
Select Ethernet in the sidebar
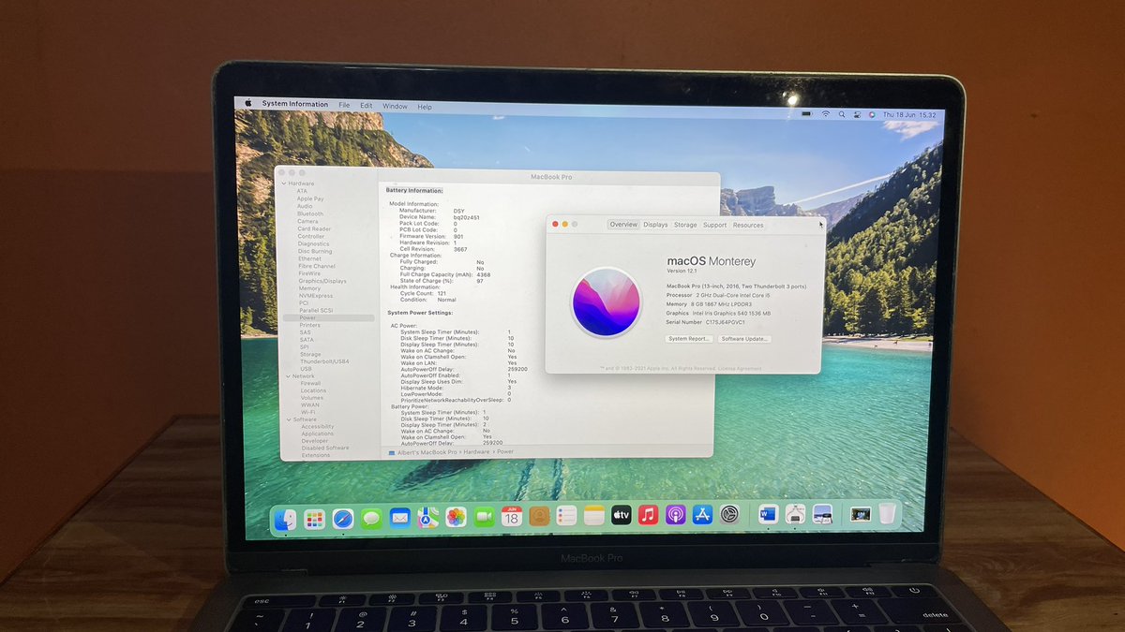[x=310, y=258]
